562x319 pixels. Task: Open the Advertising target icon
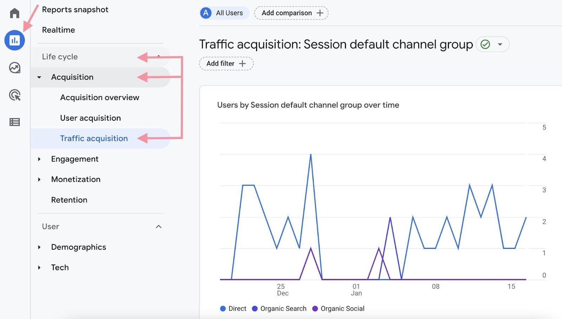pos(14,95)
